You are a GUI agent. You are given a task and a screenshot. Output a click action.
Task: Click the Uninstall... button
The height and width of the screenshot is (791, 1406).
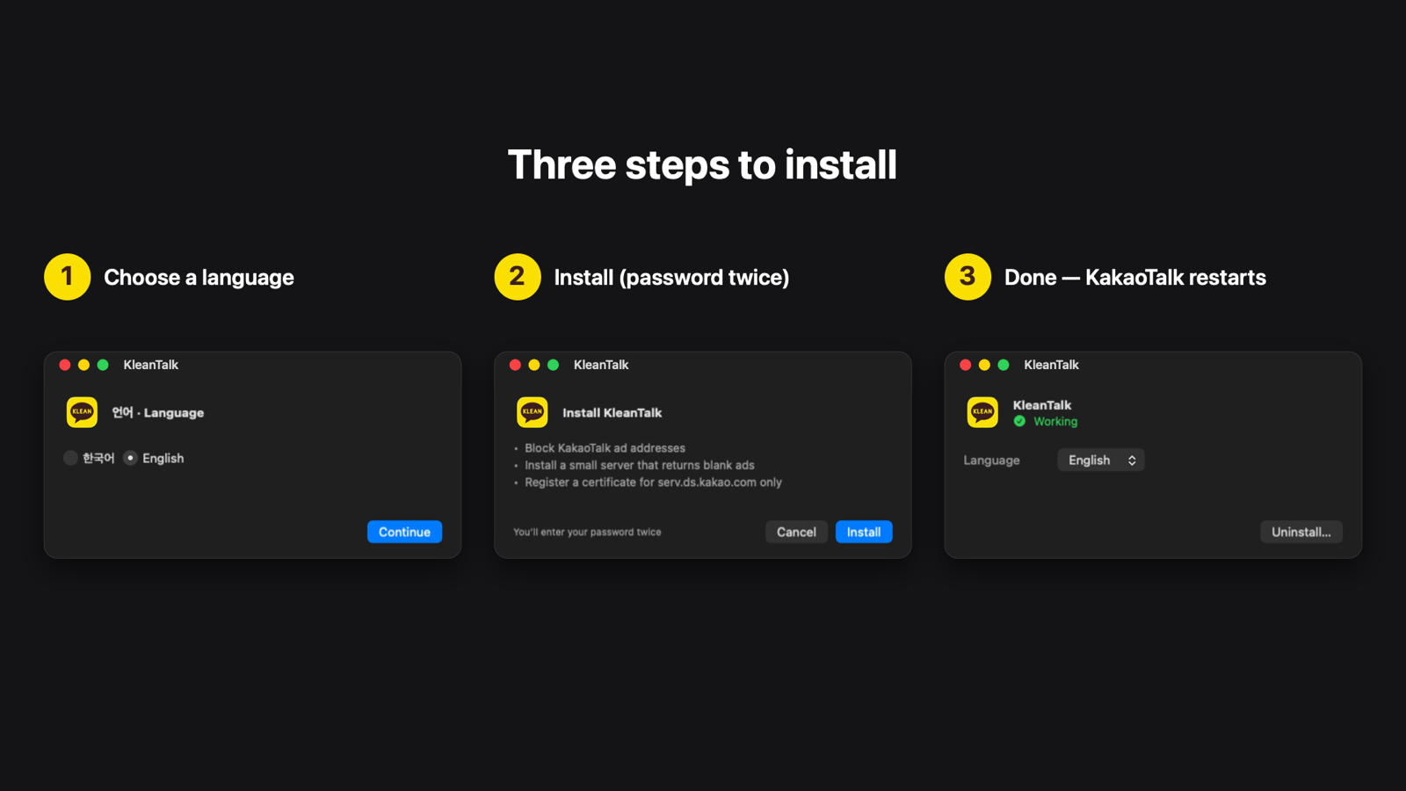click(1301, 532)
